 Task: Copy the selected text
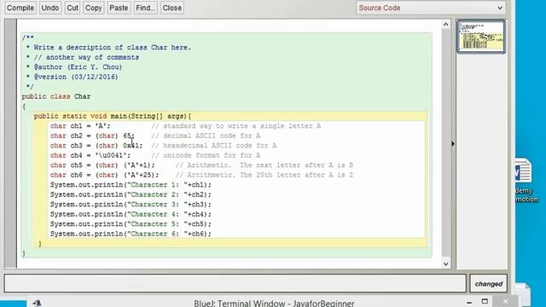(93, 8)
